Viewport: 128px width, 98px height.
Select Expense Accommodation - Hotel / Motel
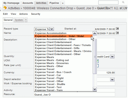(x=63, y=36)
